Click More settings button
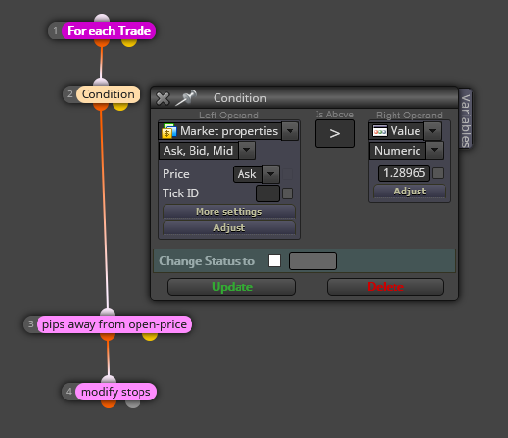The image size is (508, 438). point(229,212)
